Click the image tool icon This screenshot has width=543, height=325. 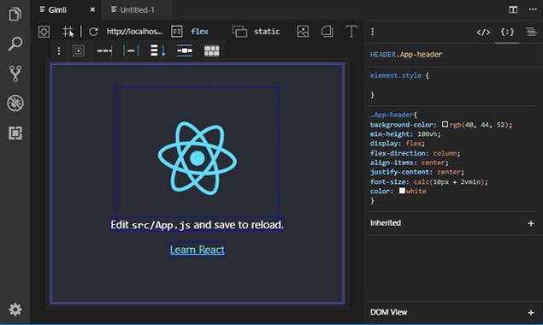[x=303, y=32]
